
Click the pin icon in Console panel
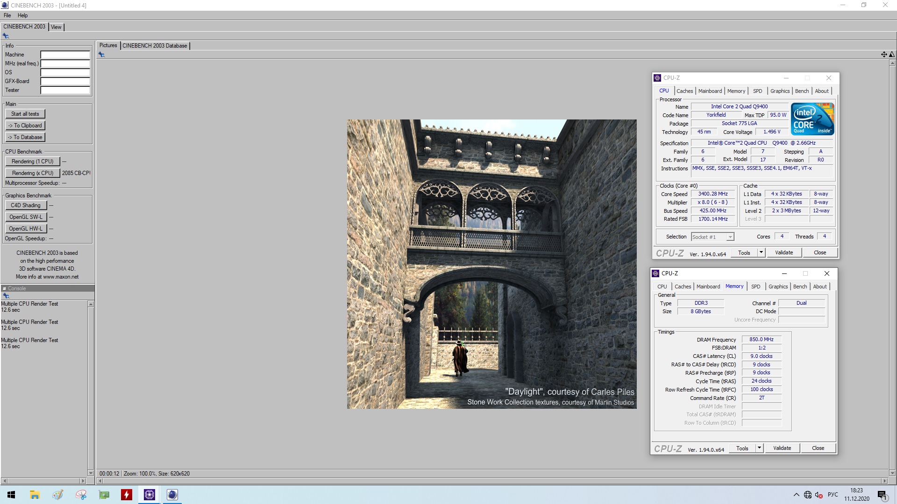(x=6, y=296)
